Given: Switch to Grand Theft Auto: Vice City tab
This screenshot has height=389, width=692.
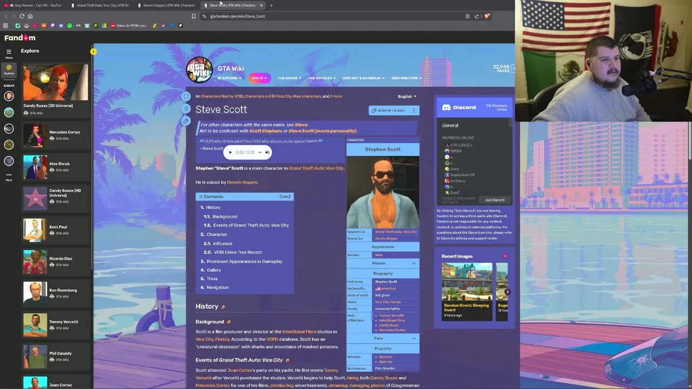Looking at the screenshot, I should [101, 5].
